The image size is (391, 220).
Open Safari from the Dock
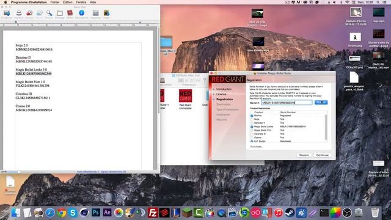click(x=50, y=213)
